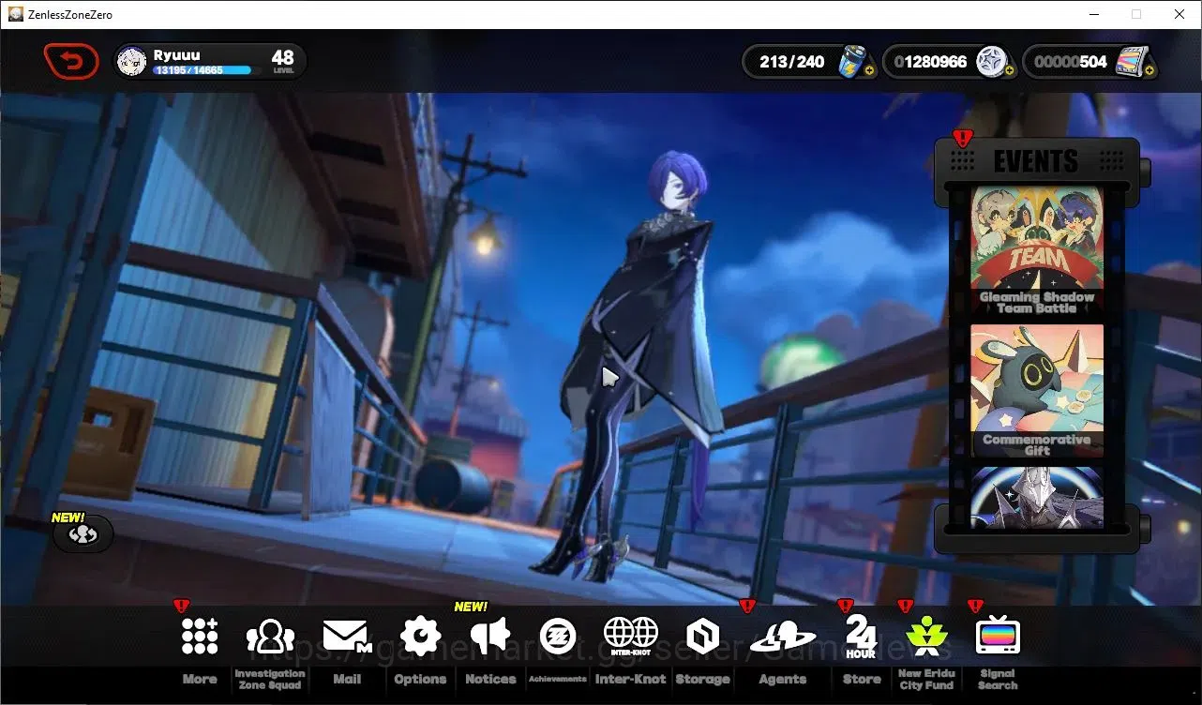This screenshot has height=705, width=1202.
Task: Click the Agents label text
Action: (783, 680)
